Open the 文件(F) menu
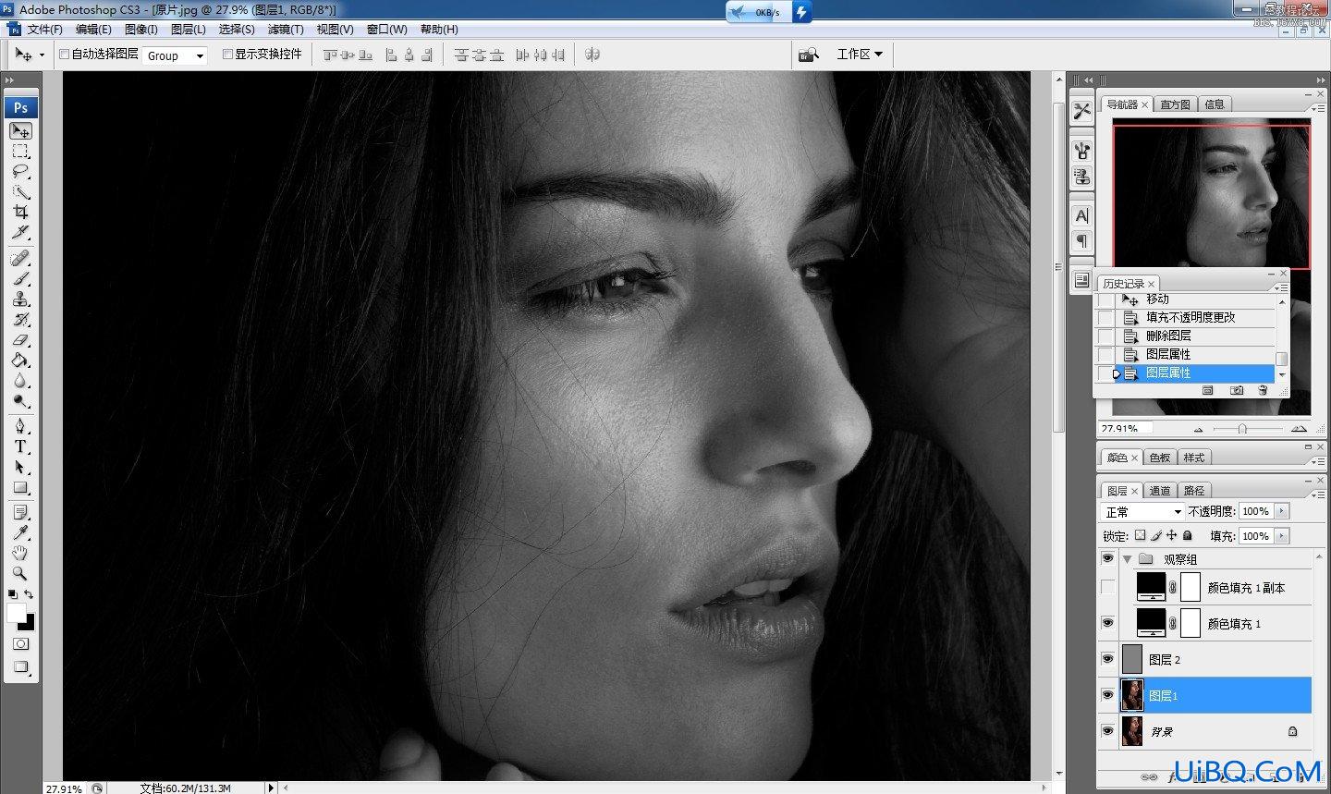 pos(44,30)
